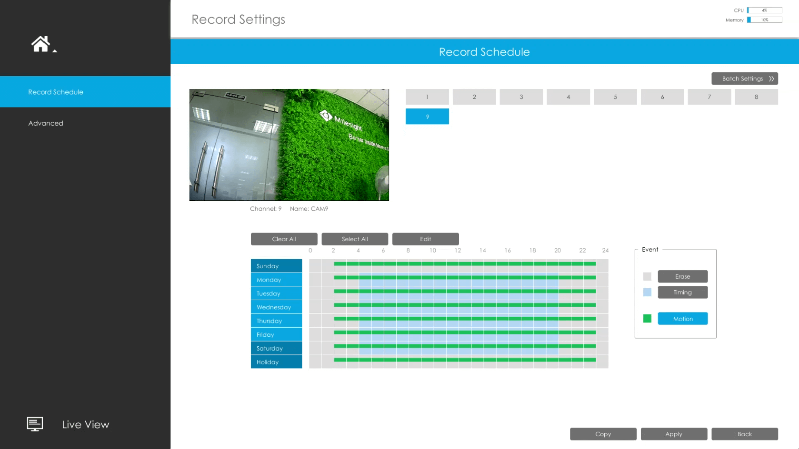Viewport: 799px width, 449px height.
Task: Click the Home icon in sidebar
Action: click(x=40, y=44)
